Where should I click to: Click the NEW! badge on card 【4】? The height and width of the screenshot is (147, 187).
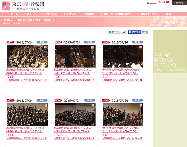pos(11,100)
